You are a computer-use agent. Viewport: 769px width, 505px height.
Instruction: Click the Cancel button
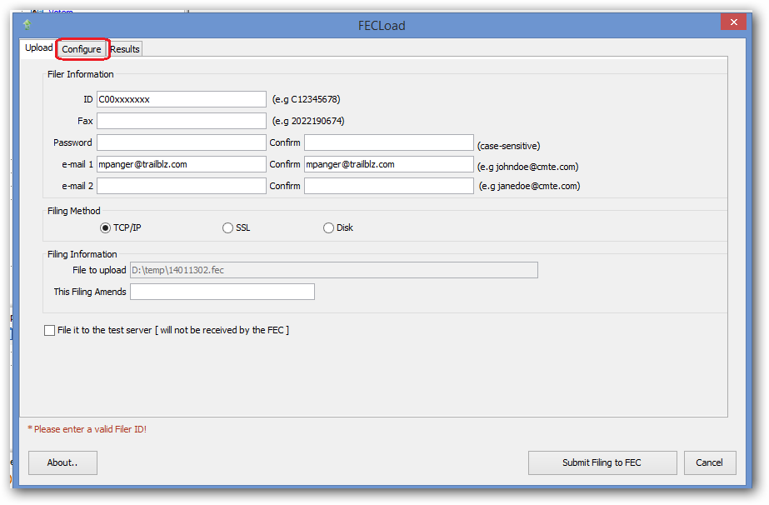710,462
